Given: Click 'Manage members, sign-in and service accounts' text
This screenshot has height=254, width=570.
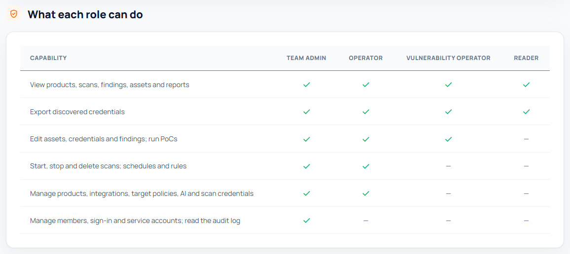Looking at the screenshot, I should (x=135, y=221).
